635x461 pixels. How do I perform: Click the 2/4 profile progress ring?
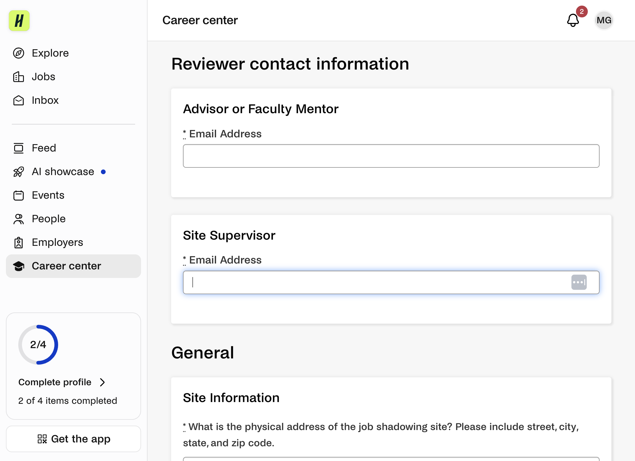(38, 345)
